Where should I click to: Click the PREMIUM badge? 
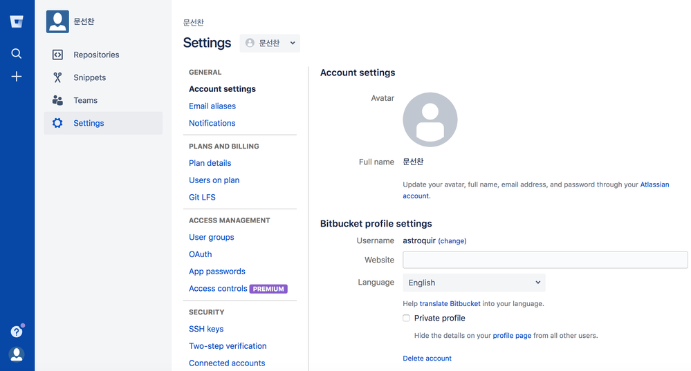pyautogui.click(x=268, y=289)
